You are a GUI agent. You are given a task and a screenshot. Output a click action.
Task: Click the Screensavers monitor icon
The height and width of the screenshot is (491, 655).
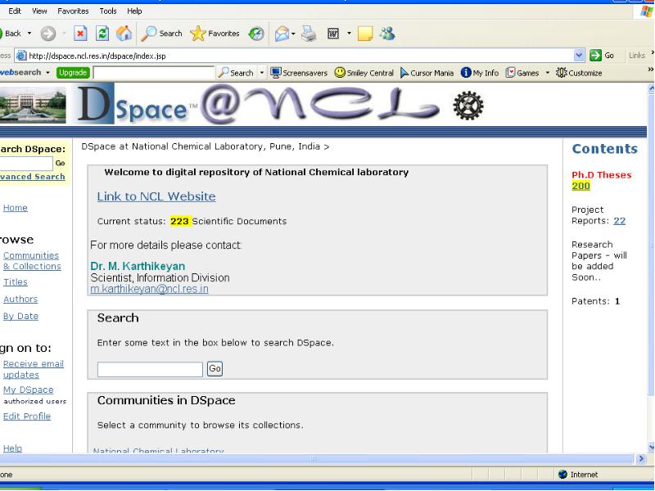pos(276,73)
